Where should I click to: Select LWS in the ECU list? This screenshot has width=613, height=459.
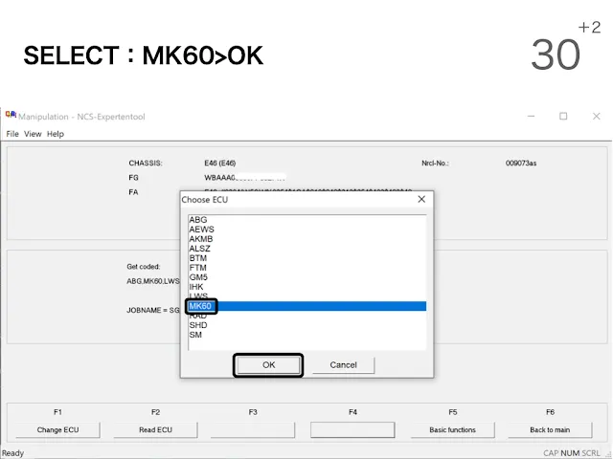point(306,296)
